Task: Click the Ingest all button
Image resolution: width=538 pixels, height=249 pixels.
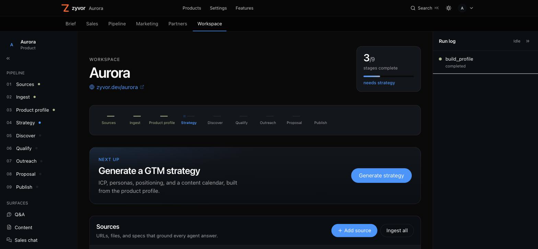Action: (397, 231)
